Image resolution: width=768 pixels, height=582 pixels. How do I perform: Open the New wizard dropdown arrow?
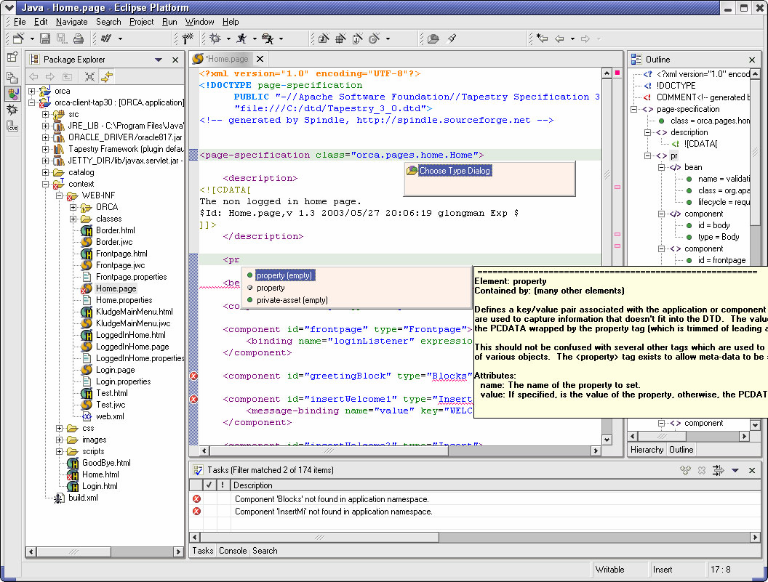click(32, 39)
